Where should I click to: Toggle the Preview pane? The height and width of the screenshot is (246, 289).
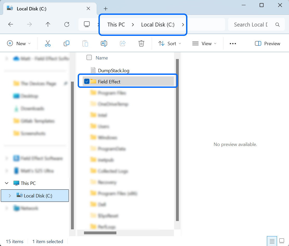click(267, 43)
